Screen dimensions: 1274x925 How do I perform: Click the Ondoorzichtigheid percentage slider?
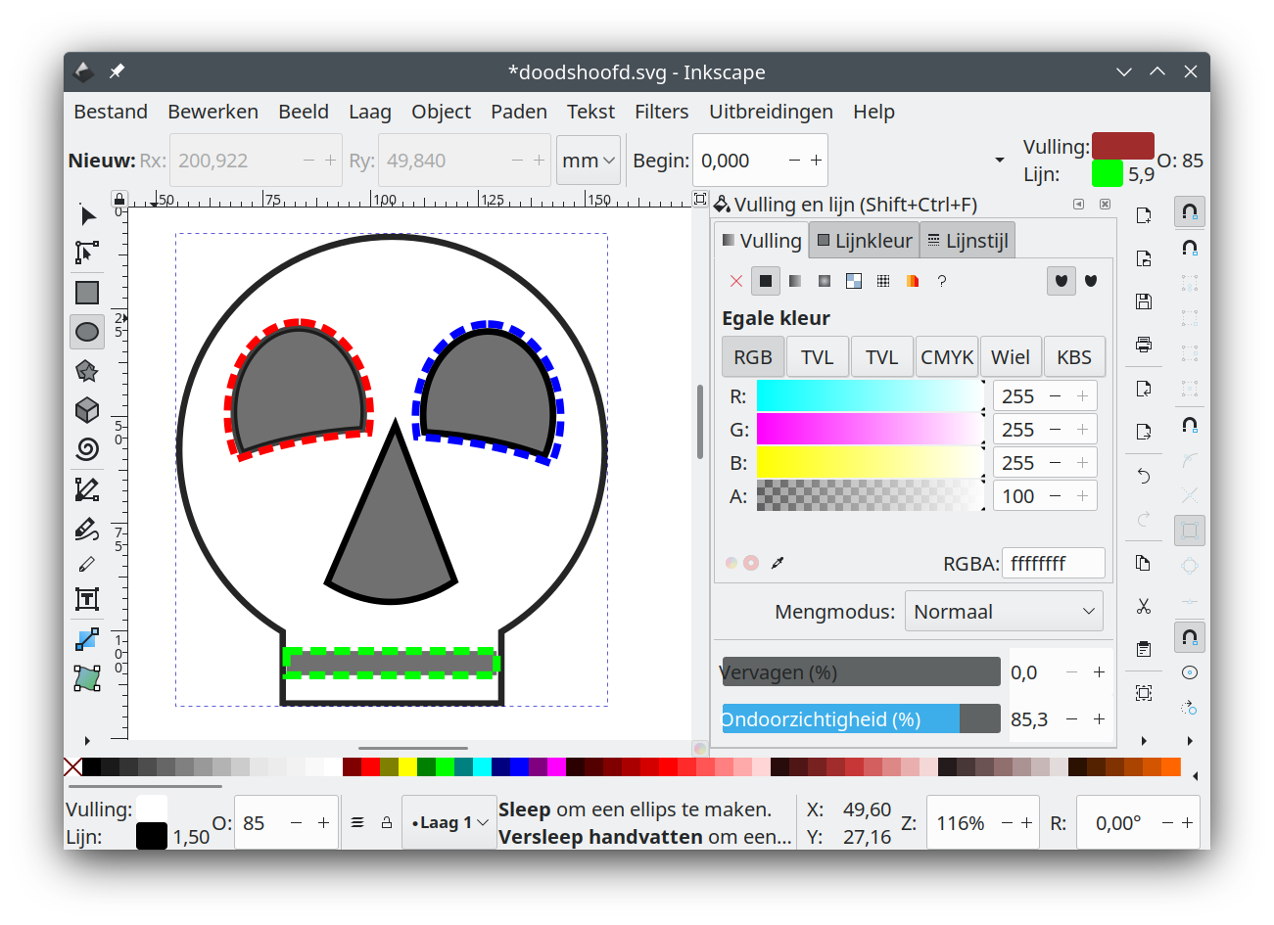(861, 718)
